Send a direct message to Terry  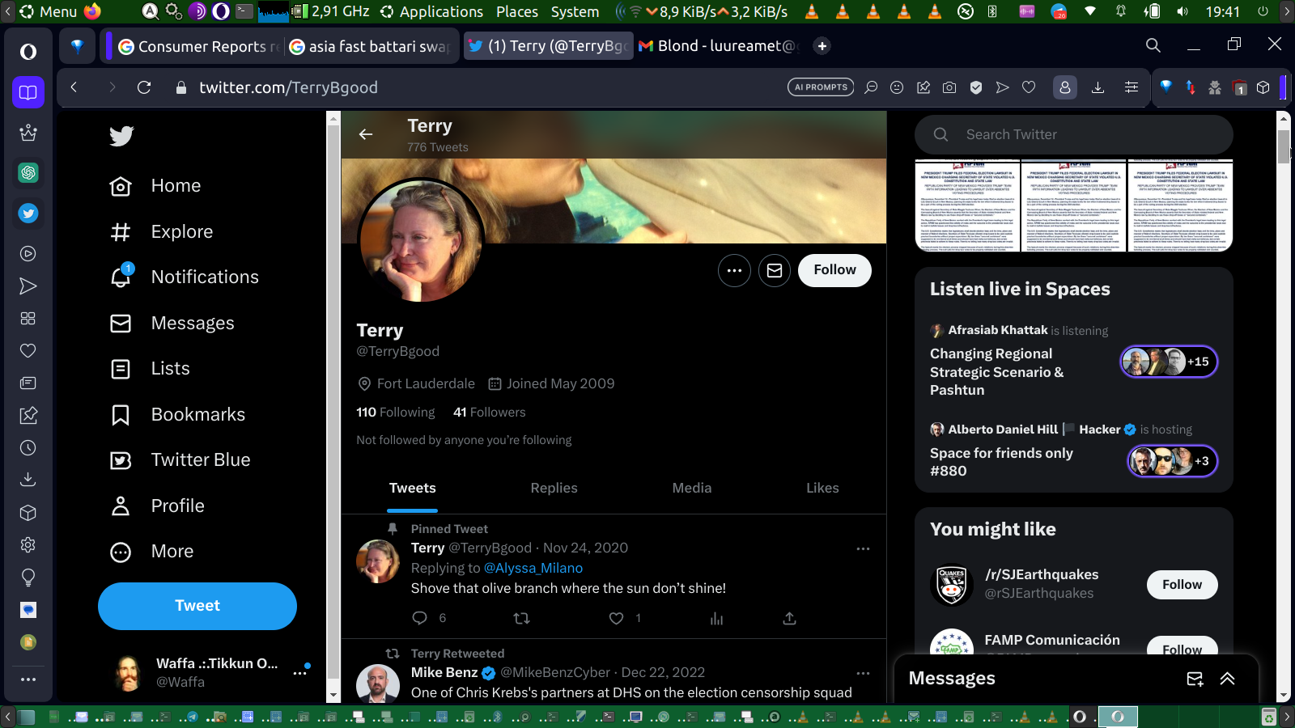(x=775, y=271)
